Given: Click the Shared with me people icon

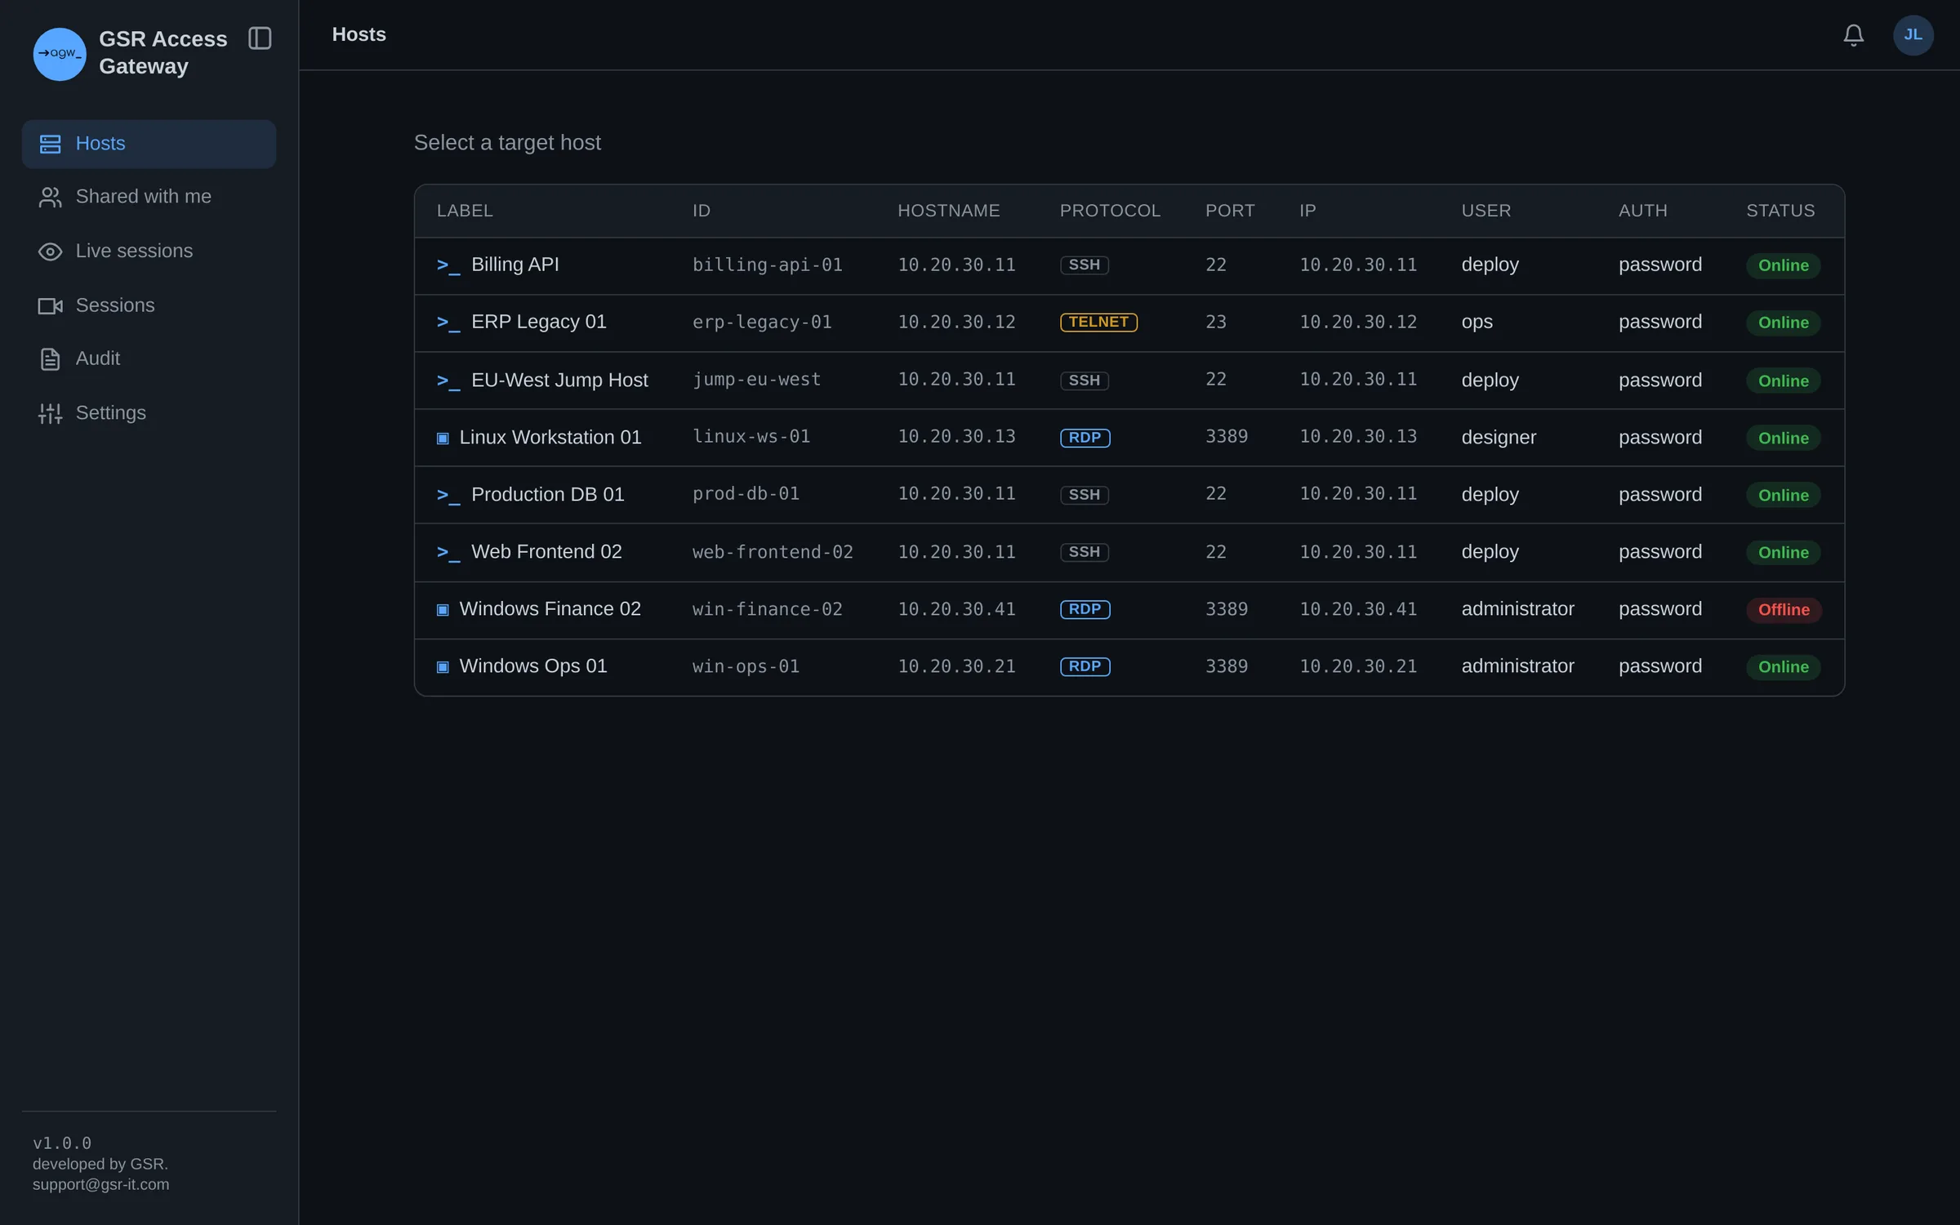Looking at the screenshot, I should [x=50, y=197].
